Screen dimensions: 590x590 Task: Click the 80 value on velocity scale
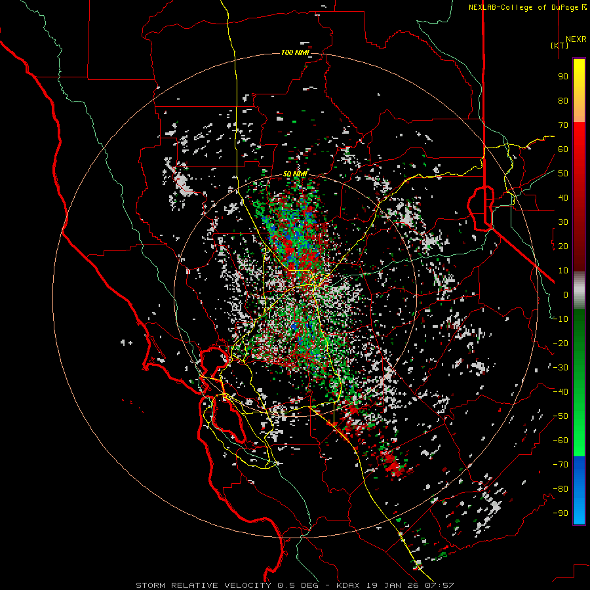[x=563, y=101]
